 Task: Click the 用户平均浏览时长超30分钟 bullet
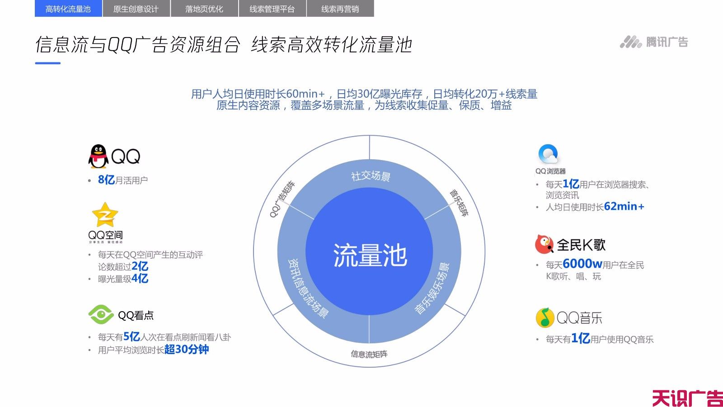(153, 350)
